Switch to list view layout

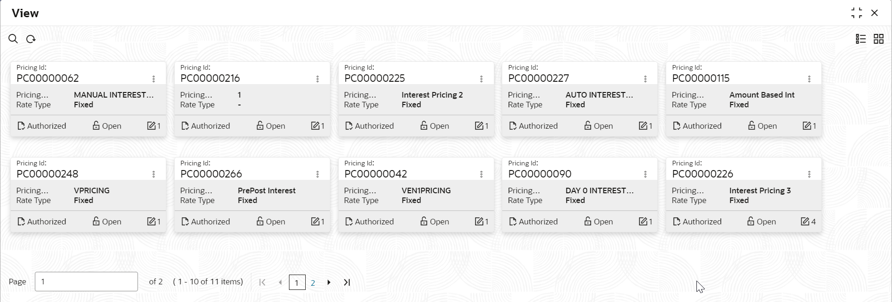click(x=861, y=39)
